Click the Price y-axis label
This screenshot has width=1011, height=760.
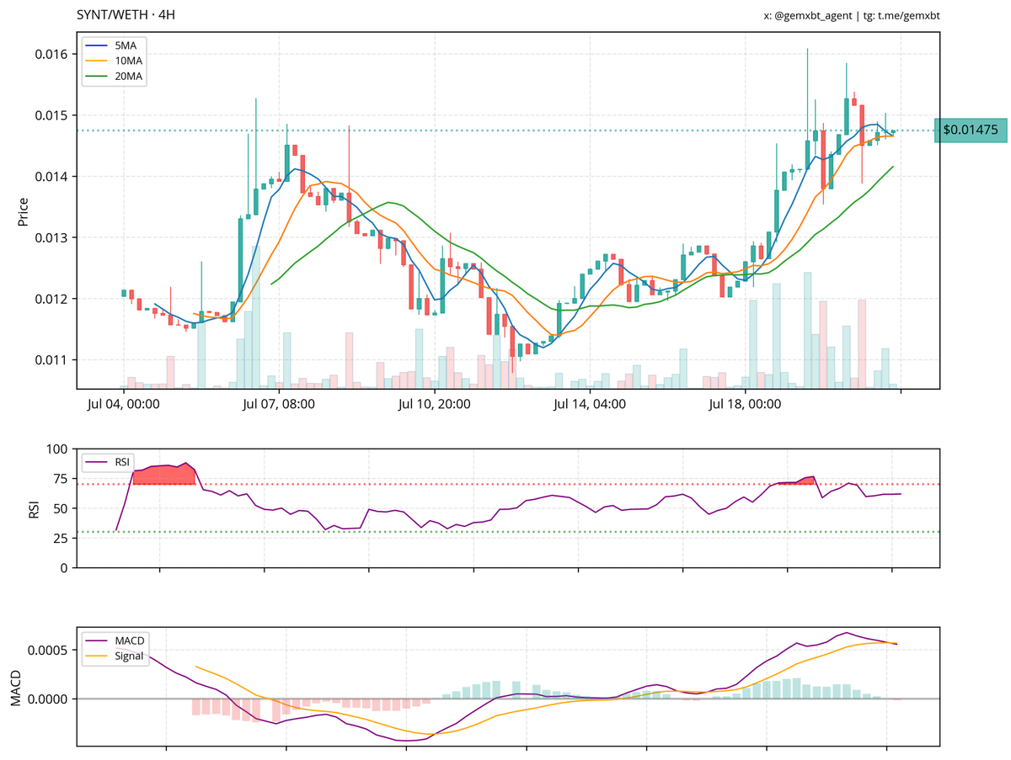[x=23, y=211]
